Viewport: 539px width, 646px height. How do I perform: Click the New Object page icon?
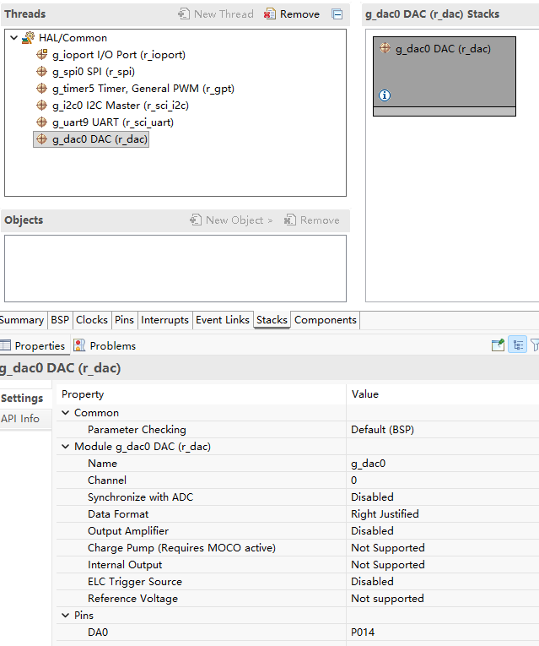click(196, 220)
